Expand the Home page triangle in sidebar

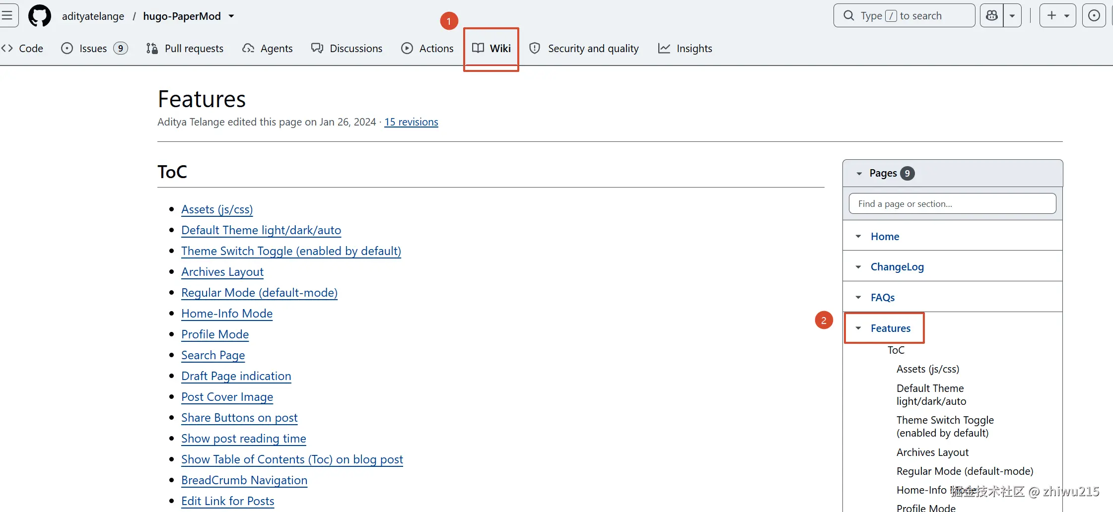click(858, 237)
